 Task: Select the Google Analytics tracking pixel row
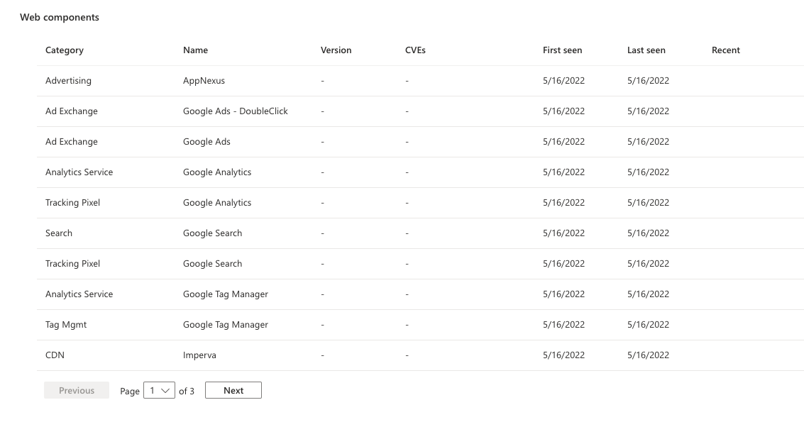[217, 202]
